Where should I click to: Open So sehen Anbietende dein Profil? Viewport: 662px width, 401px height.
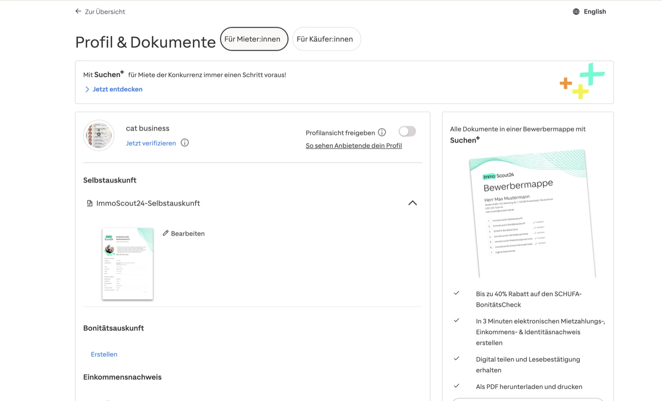354,145
